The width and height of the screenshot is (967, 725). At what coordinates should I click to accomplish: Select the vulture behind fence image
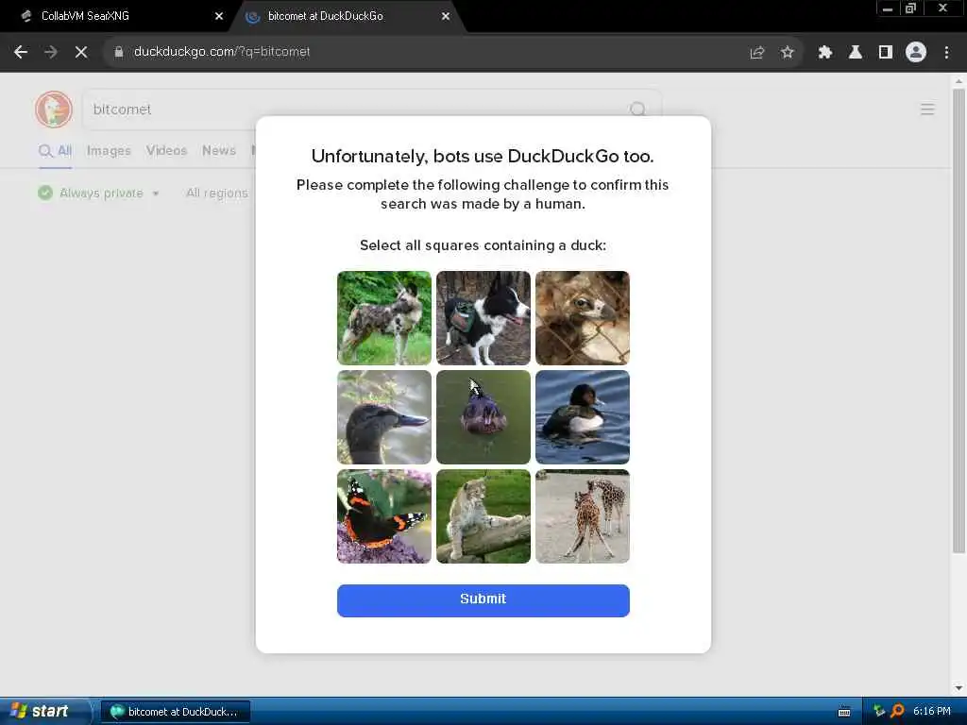[583, 318]
